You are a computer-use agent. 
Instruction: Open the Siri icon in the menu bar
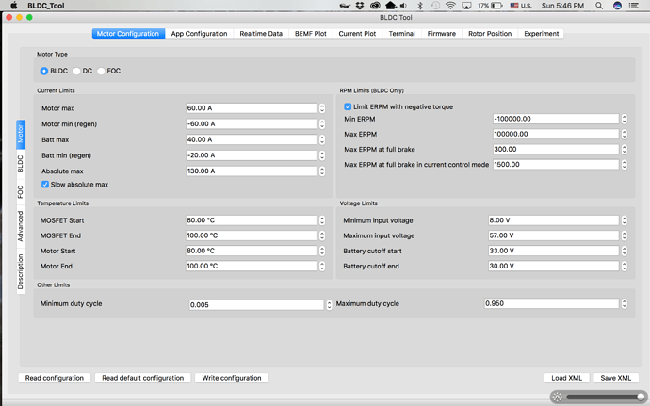click(618, 6)
